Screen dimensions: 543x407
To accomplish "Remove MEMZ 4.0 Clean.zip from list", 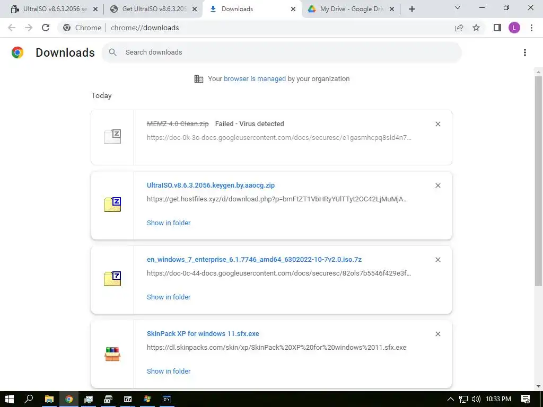I will click(x=437, y=124).
